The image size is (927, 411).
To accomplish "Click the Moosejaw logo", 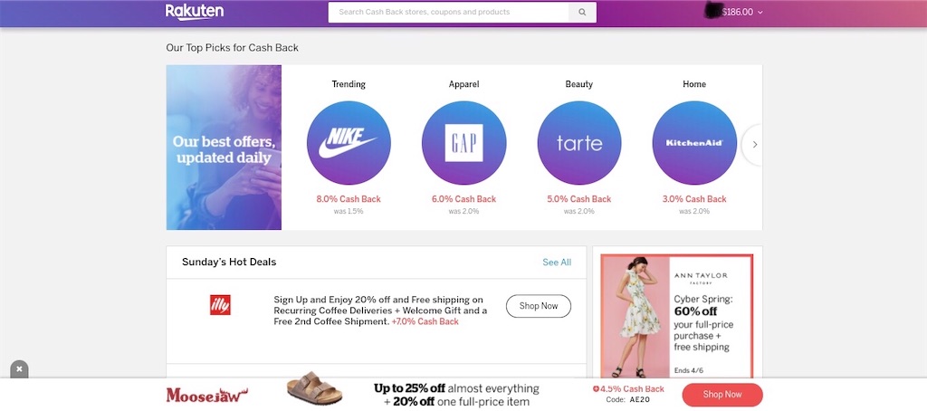I will [207, 395].
